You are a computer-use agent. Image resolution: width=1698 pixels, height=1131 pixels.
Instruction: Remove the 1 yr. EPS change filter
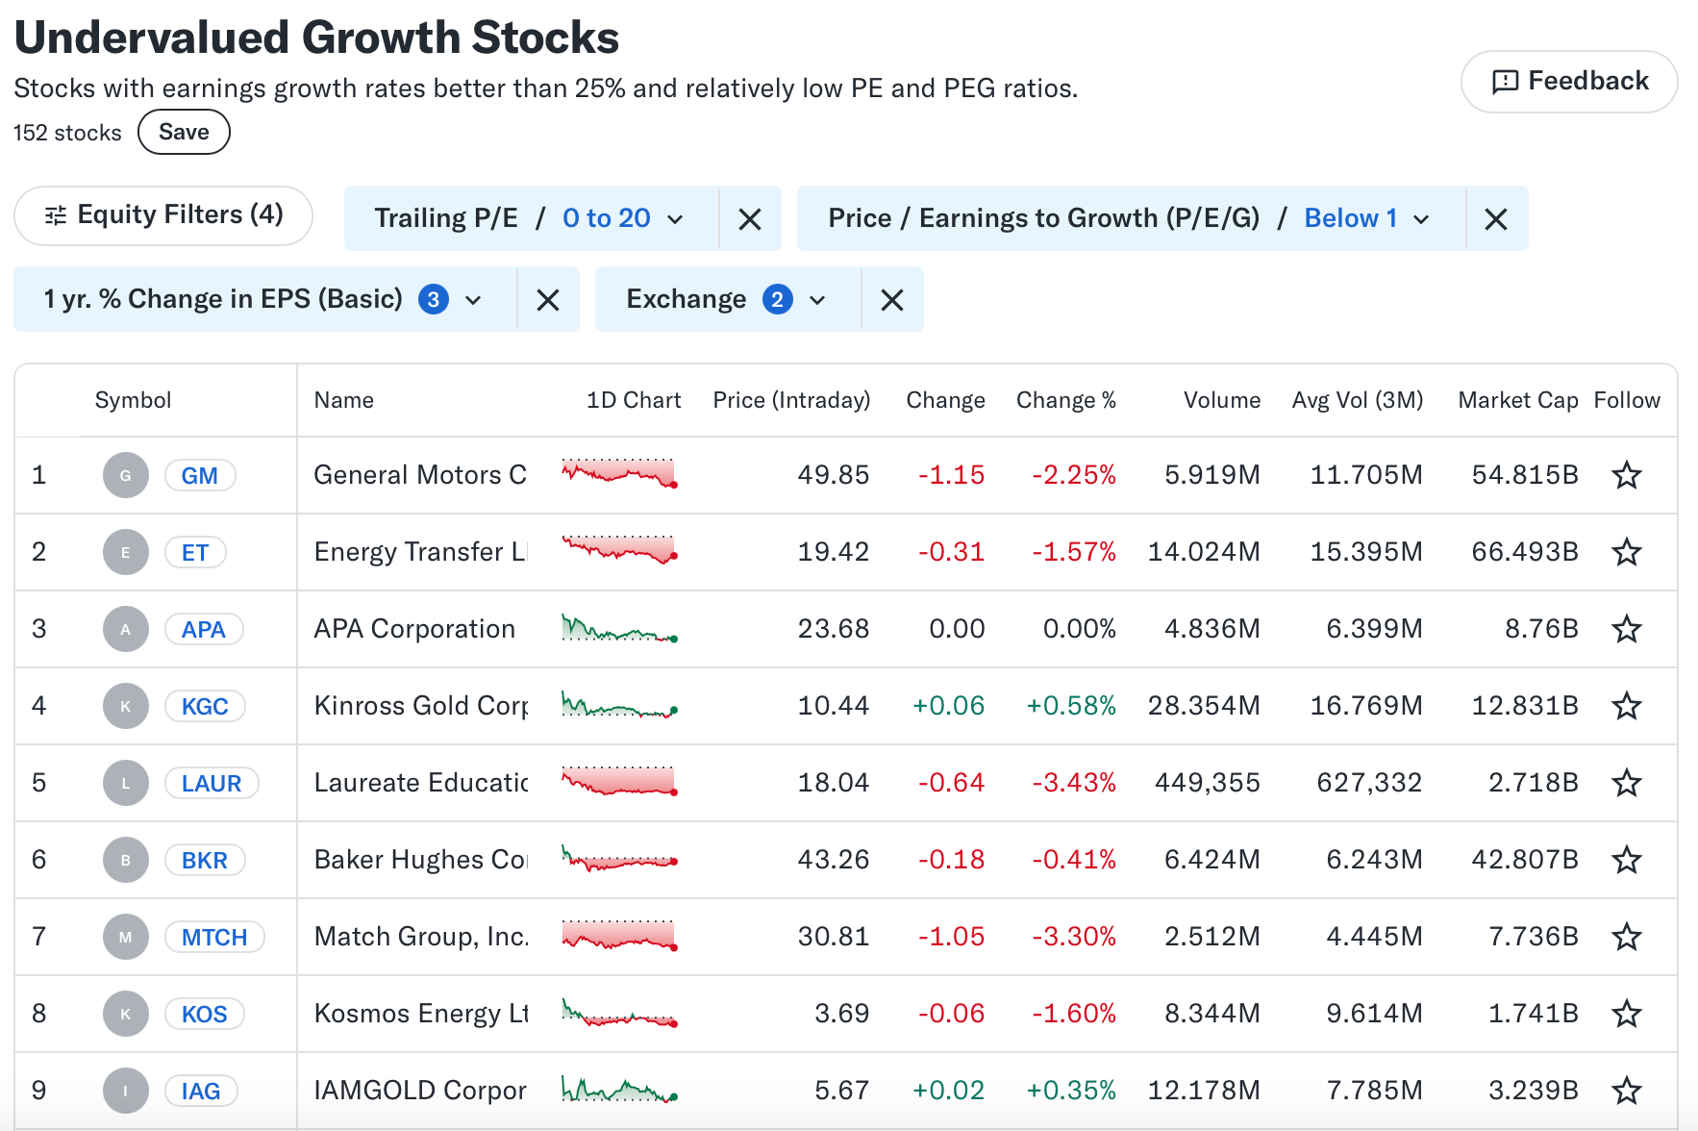(x=548, y=300)
